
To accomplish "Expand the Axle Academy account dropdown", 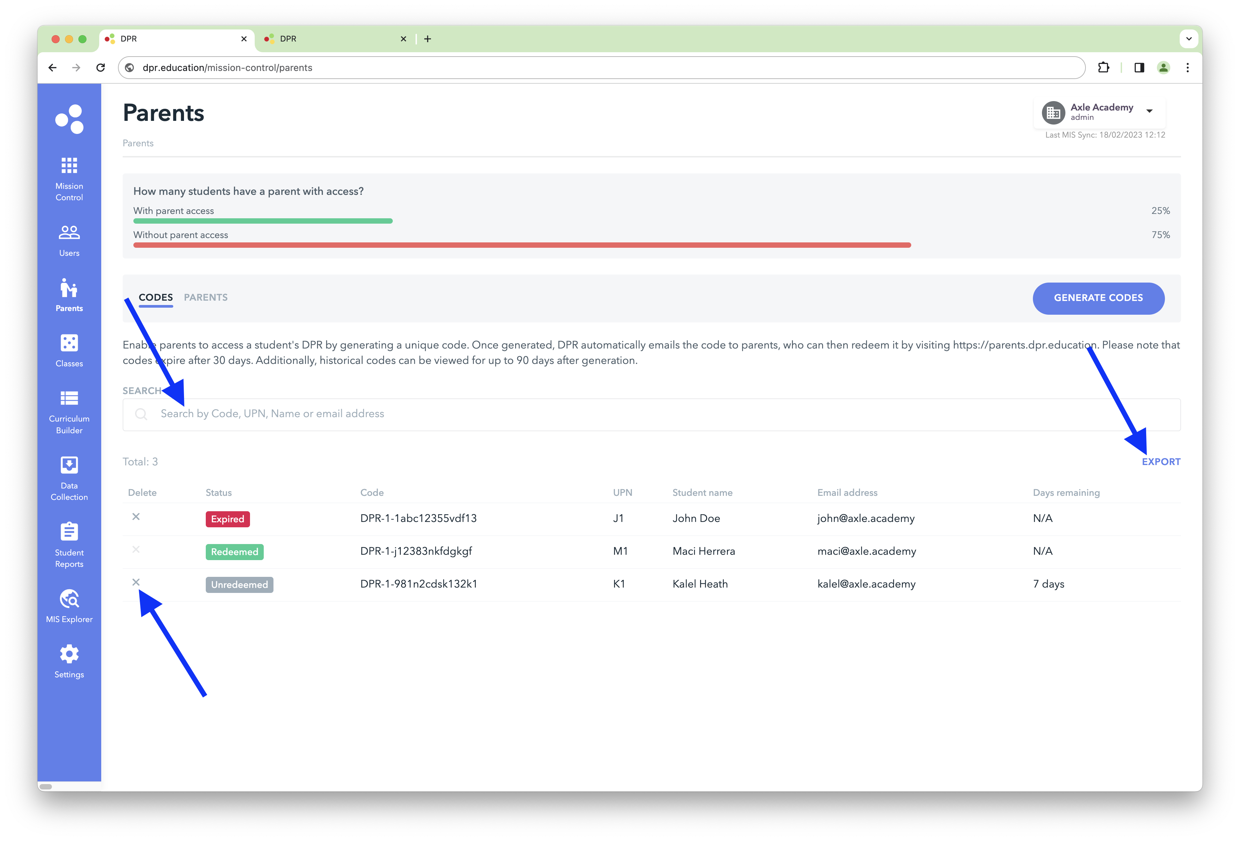I will click(x=1149, y=111).
